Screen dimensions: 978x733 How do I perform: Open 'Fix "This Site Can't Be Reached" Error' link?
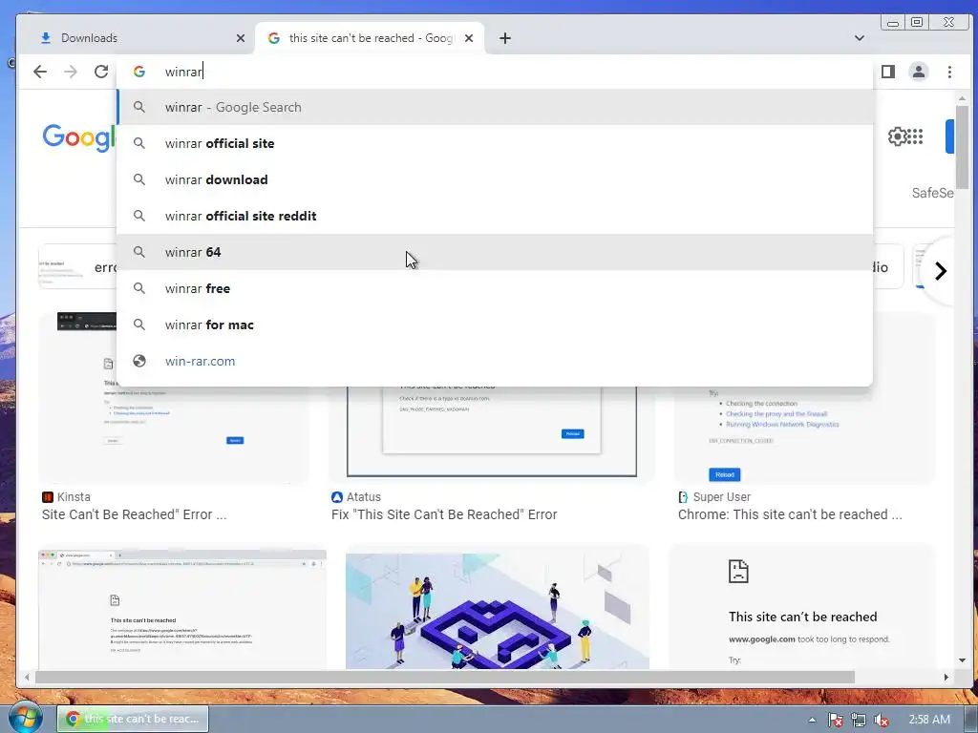[444, 514]
